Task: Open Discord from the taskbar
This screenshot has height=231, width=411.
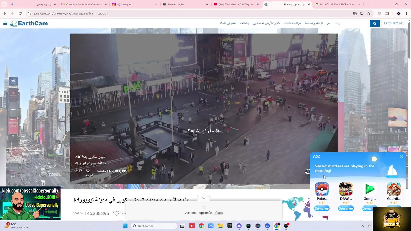Action: (x=239, y=226)
